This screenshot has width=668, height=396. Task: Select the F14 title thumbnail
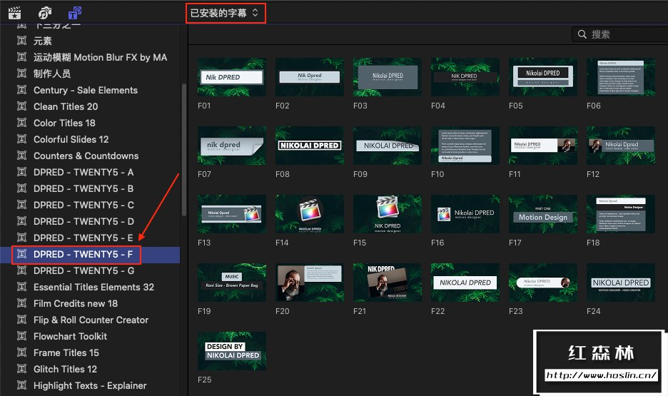(x=310, y=214)
